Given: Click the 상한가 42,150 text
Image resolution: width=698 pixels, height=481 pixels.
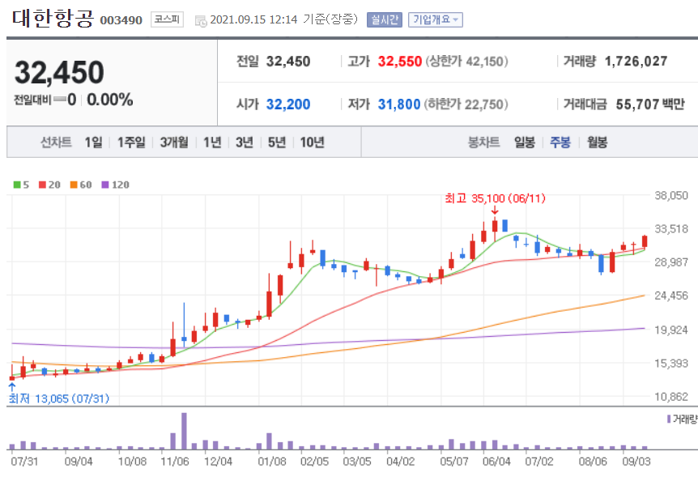Looking at the screenshot, I should 466,62.
